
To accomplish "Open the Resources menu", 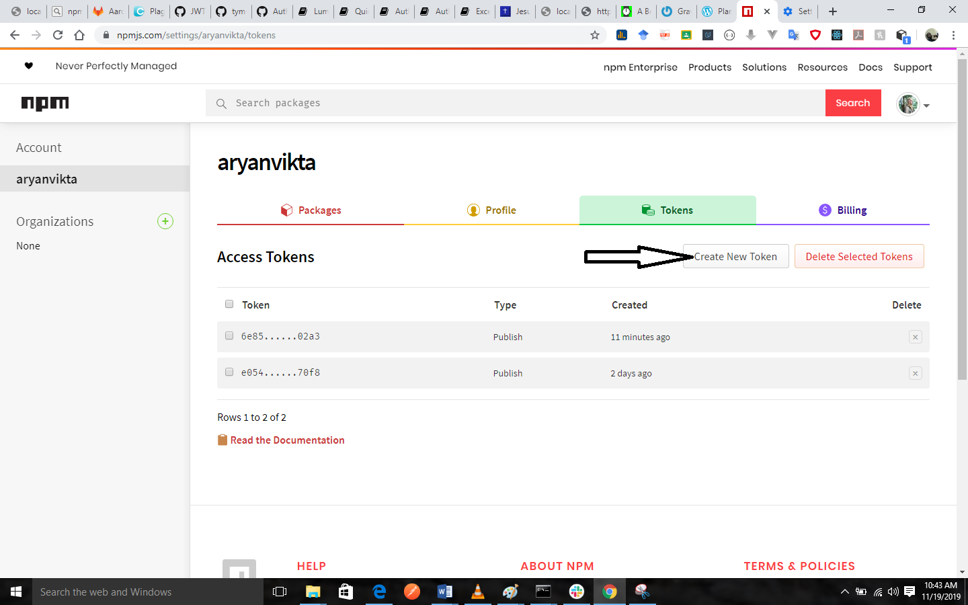I will (823, 67).
